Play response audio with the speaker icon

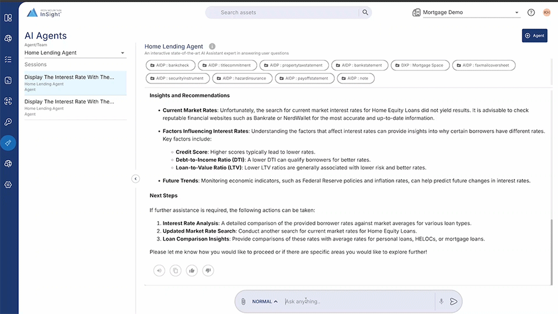159,270
